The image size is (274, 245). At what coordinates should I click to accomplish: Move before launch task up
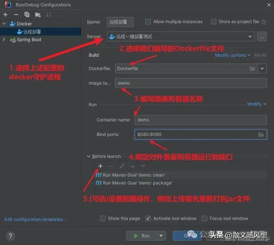coord(133,166)
